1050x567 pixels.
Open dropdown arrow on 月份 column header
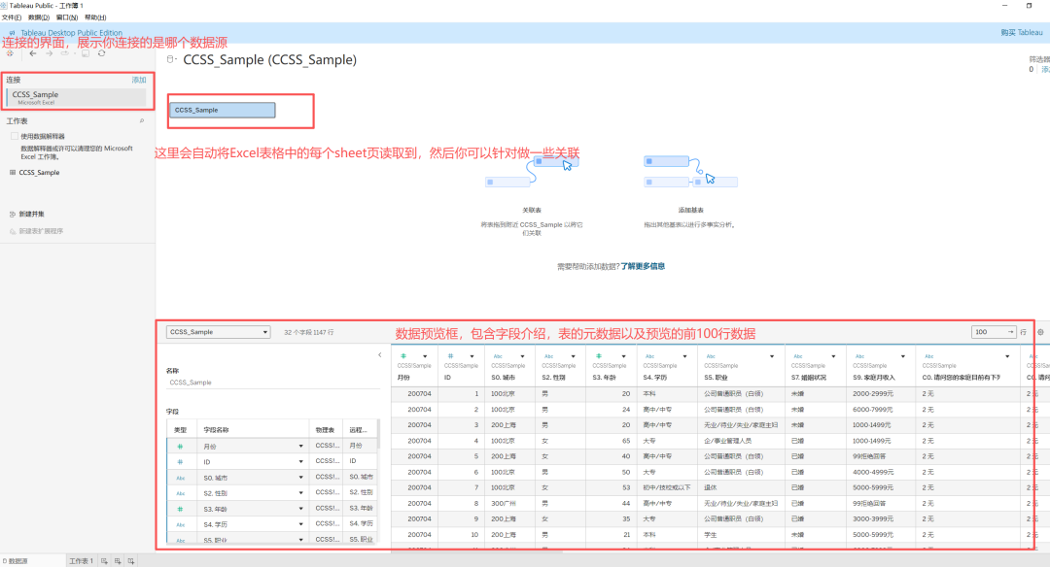[425, 356]
